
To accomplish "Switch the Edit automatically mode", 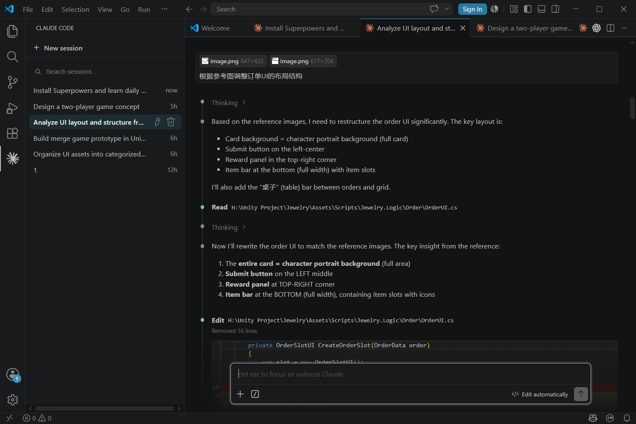I will click(540, 394).
